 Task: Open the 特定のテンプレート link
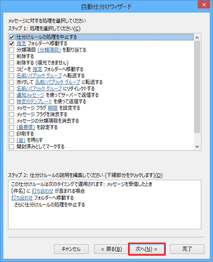tap(34, 102)
